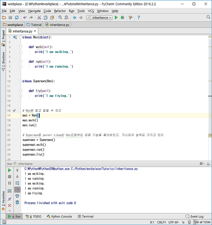Screen dimensions: 212x225
Task: Open the Refactor menu
Action: [x=60, y=11]
